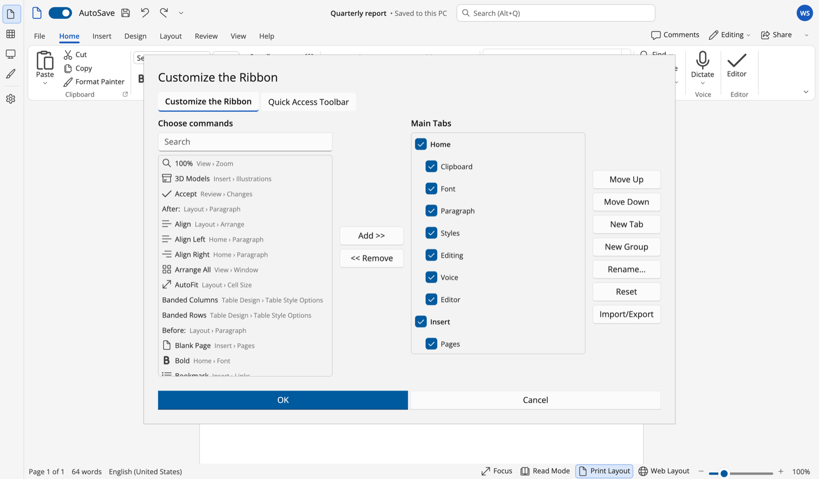819x479 pixels.
Task: Start Dictate with microphone icon
Action: (x=703, y=60)
